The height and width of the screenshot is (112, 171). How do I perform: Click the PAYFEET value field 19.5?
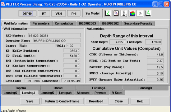(155, 67)
